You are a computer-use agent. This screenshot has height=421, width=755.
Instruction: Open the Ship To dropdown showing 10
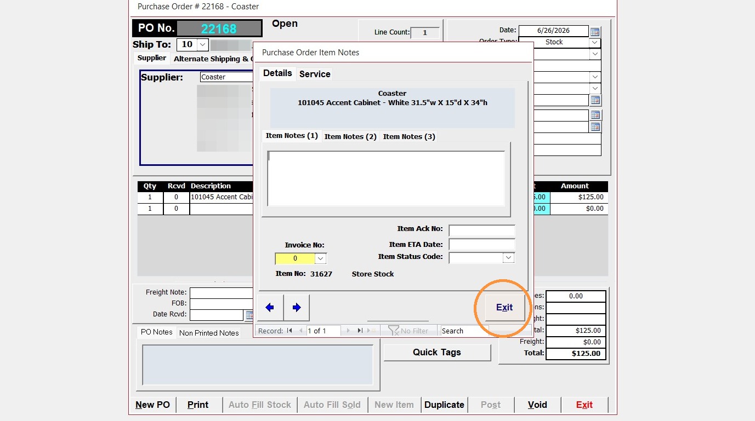click(203, 44)
